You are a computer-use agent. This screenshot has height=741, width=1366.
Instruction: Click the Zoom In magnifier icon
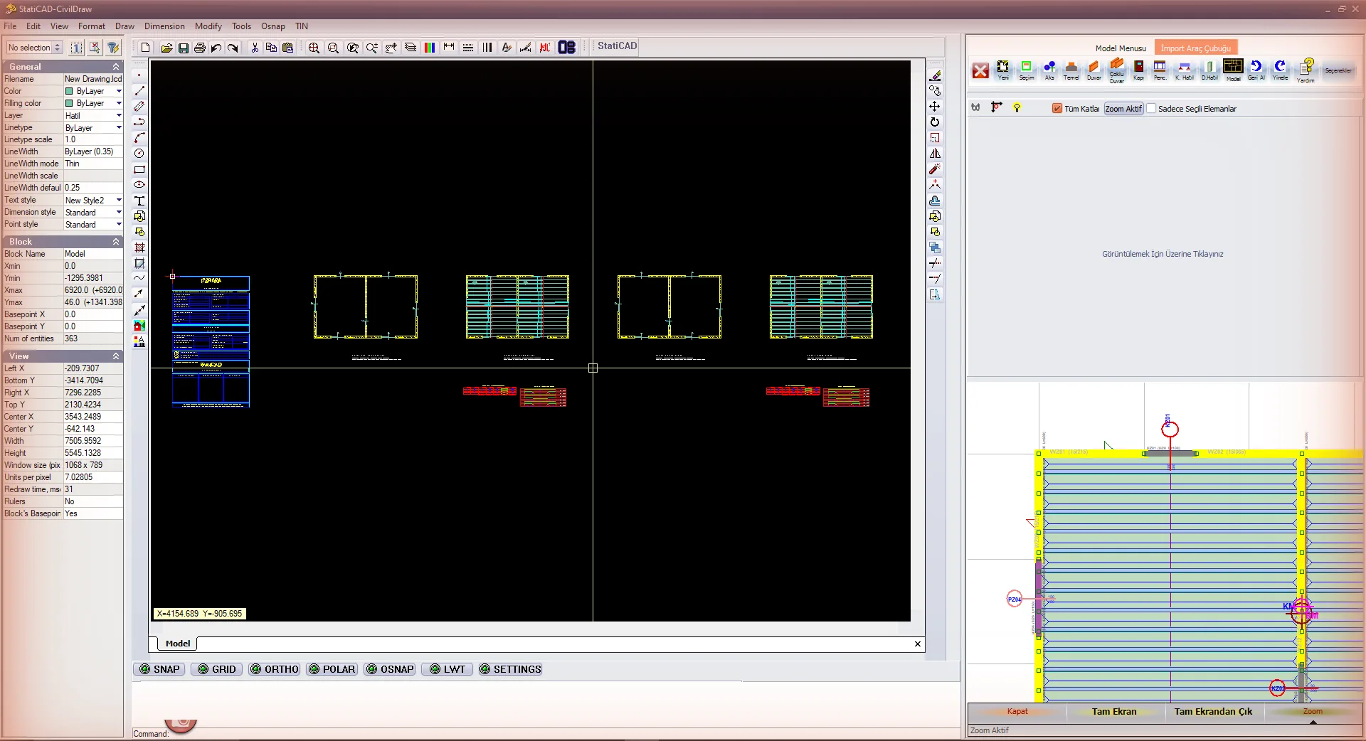point(314,48)
